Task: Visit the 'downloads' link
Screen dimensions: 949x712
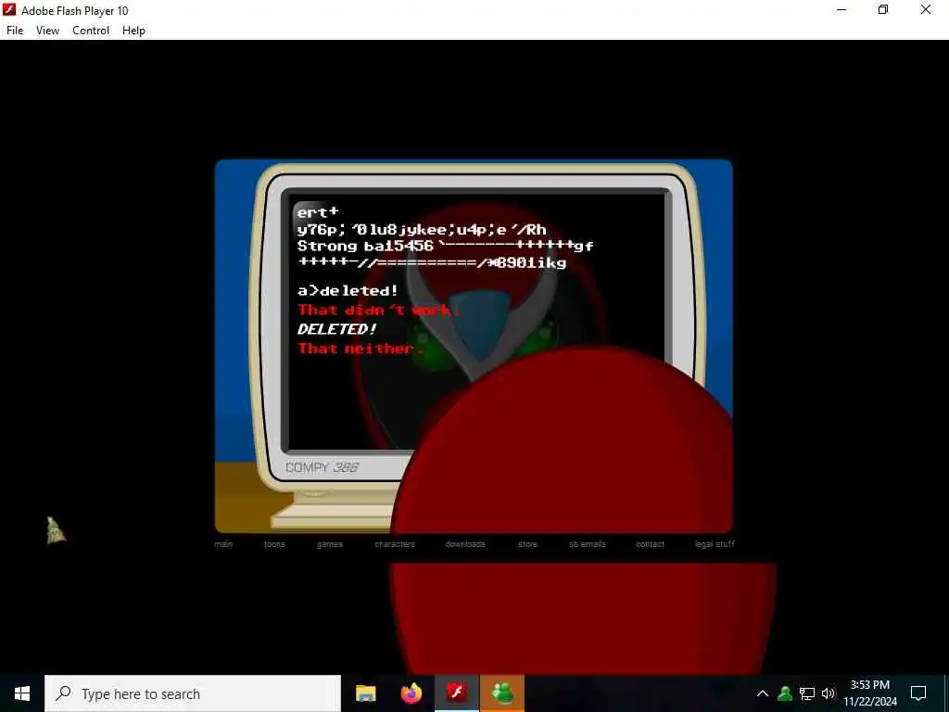Action: click(x=465, y=543)
